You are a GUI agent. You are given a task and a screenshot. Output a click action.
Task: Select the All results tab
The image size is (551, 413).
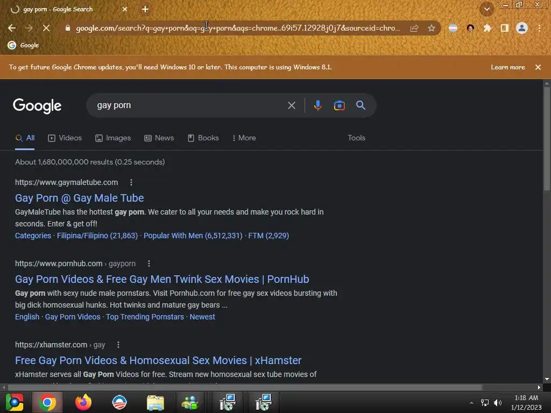tap(25, 138)
